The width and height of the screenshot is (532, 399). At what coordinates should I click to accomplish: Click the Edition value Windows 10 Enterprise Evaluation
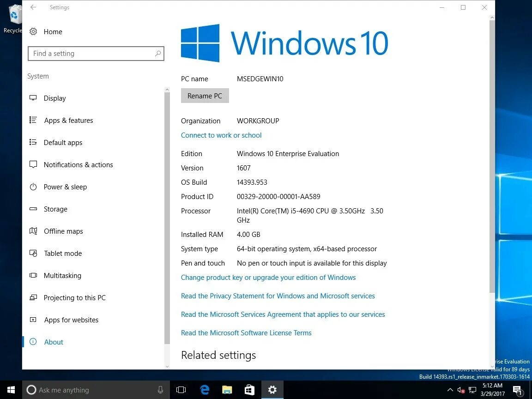point(288,154)
